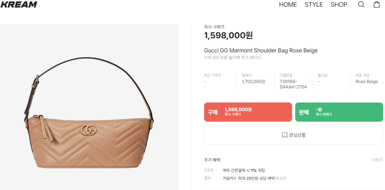385x190 pixels.
Task: Expand 더보기 for additional benefits
Action: coord(377,160)
